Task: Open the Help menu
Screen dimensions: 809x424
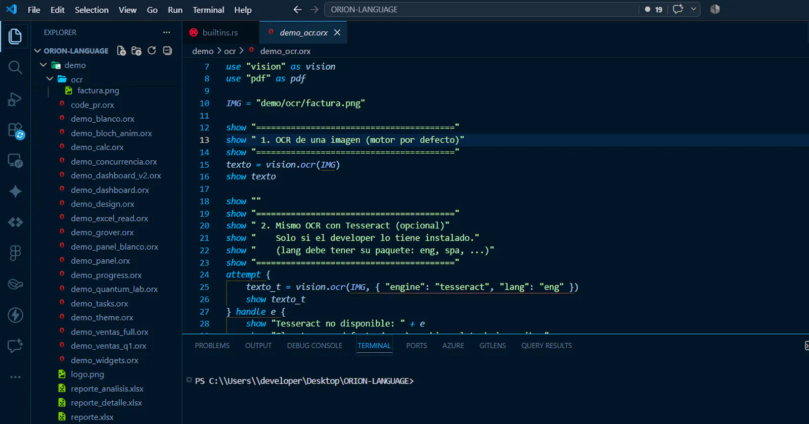Action: 243,10
